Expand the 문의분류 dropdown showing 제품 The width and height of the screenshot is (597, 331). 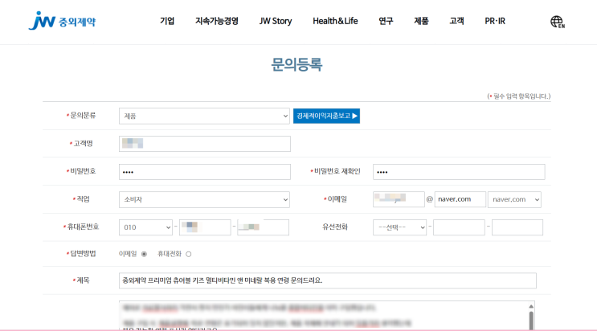tap(204, 116)
